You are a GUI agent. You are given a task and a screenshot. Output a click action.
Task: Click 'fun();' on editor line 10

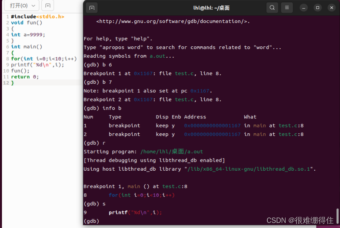(x=20, y=71)
